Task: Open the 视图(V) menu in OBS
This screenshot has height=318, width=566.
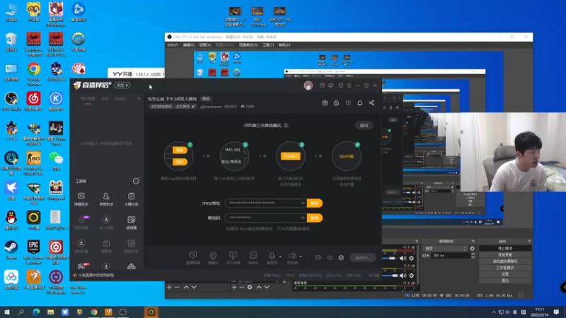Action: [205, 45]
